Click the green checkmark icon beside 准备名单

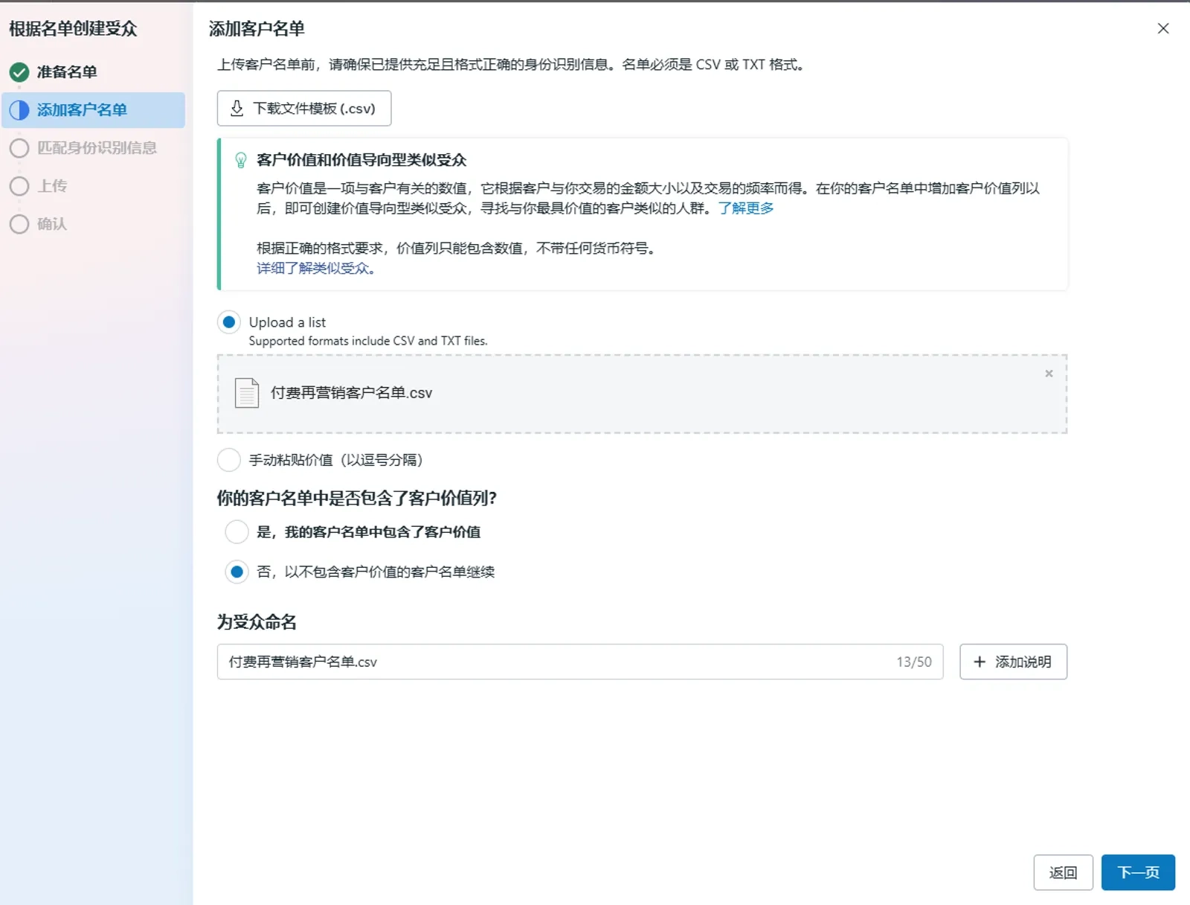[19, 72]
